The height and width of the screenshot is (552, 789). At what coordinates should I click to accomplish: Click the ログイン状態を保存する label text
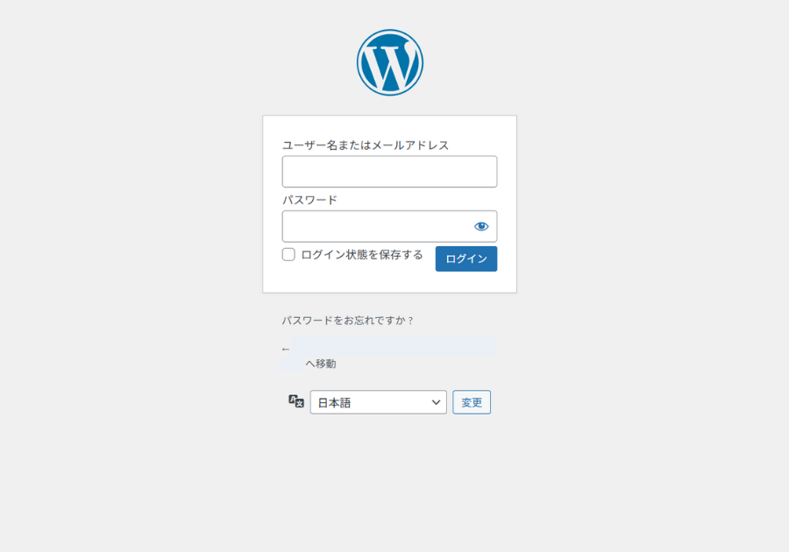click(361, 255)
